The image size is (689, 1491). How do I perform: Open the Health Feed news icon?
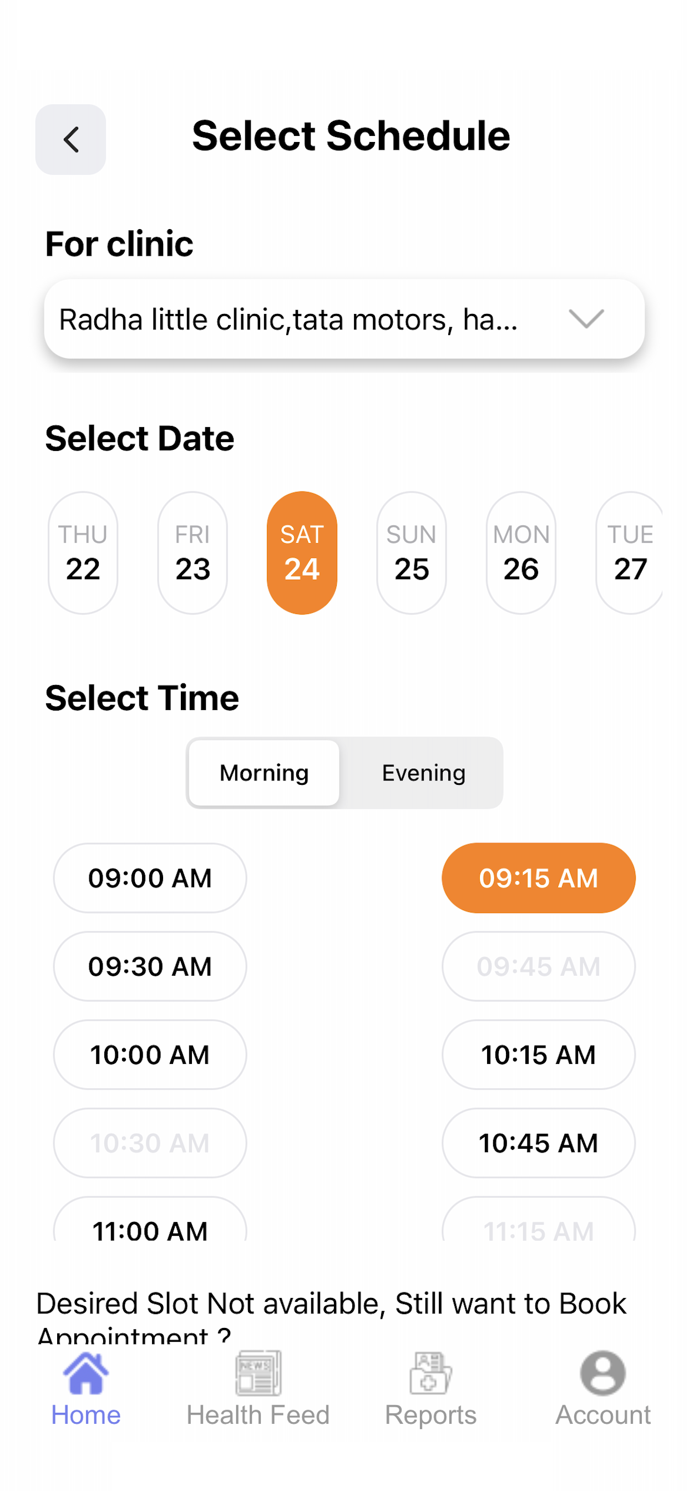coord(258,1373)
